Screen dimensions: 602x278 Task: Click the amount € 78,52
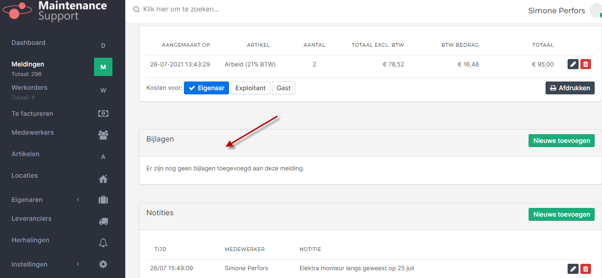(394, 64)
